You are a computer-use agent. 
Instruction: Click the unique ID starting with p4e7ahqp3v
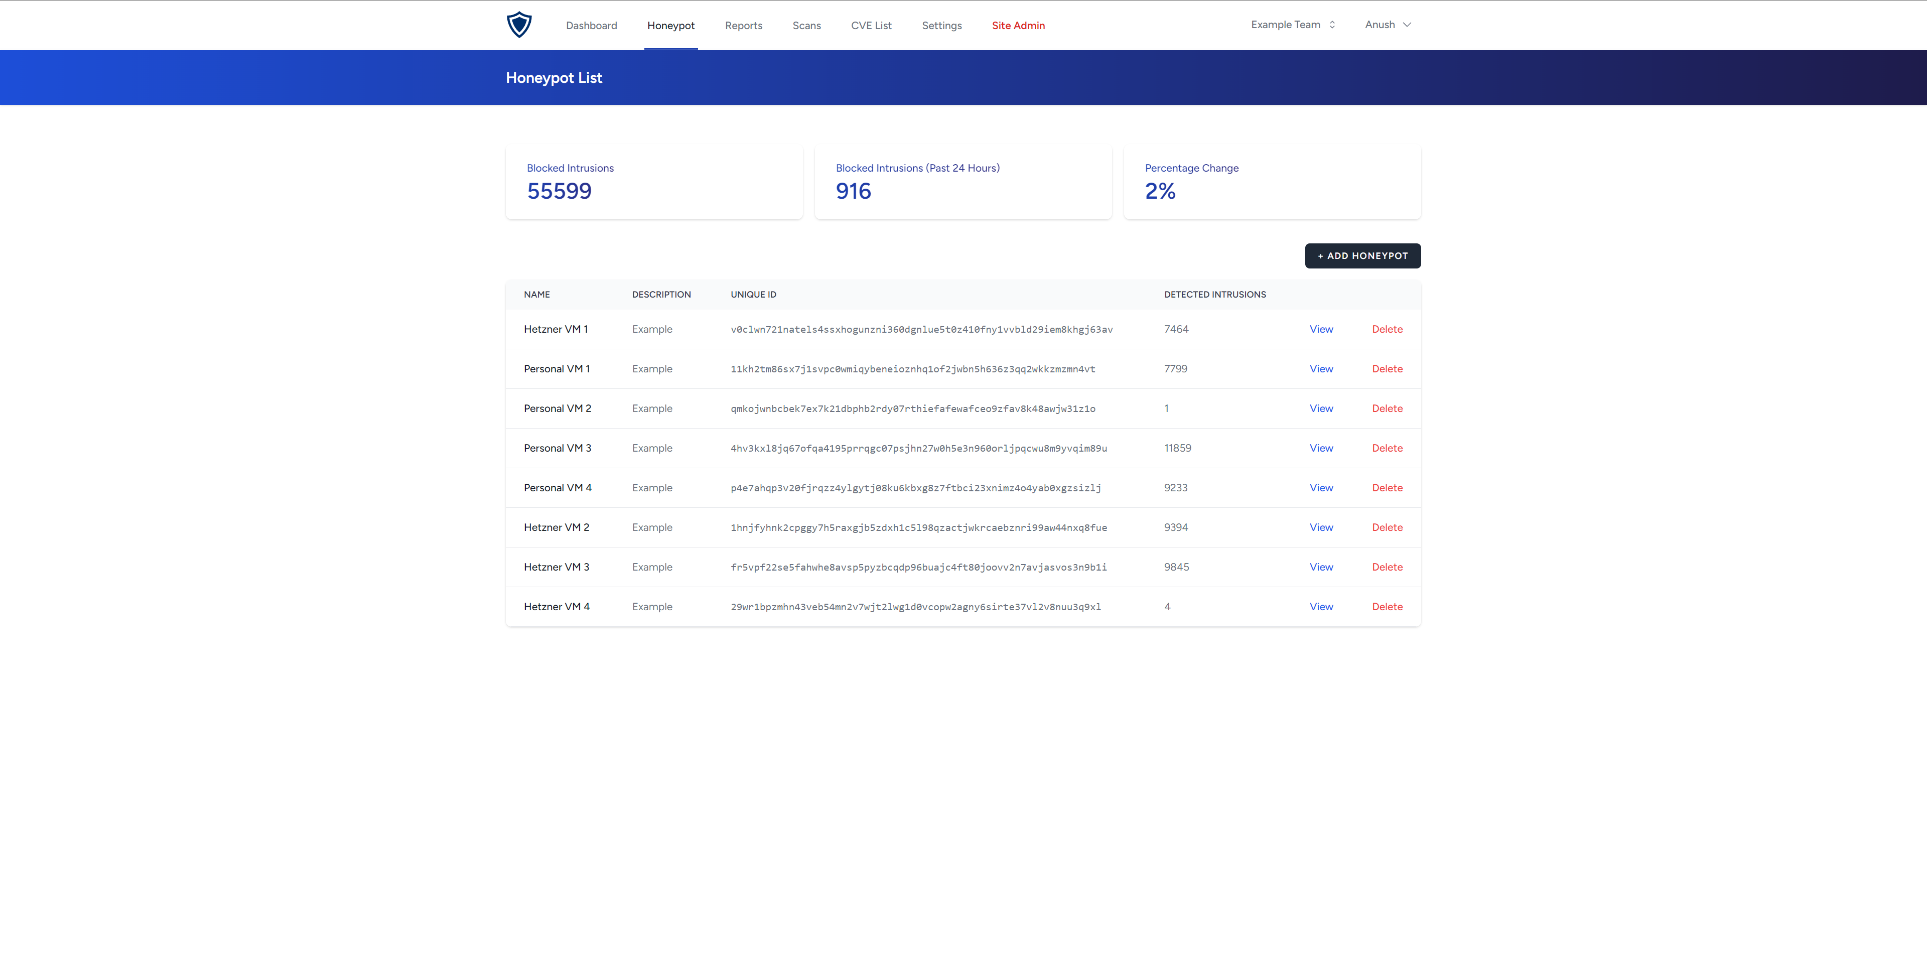click(x=916, y=489)
